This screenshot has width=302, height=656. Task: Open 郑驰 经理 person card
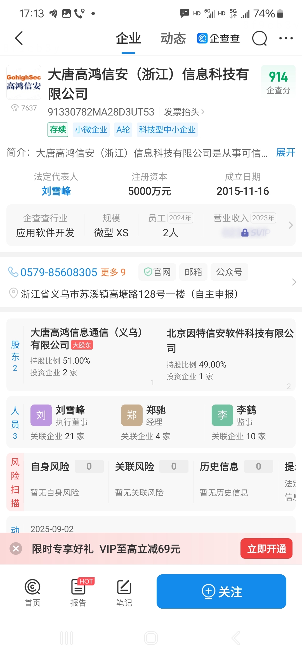160,422
